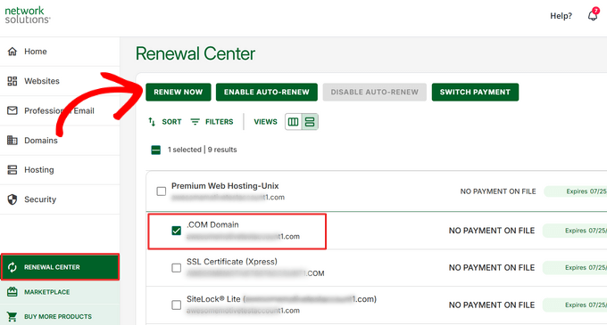
Task: Click the Security shield icon
Action: tap(12, 199)
